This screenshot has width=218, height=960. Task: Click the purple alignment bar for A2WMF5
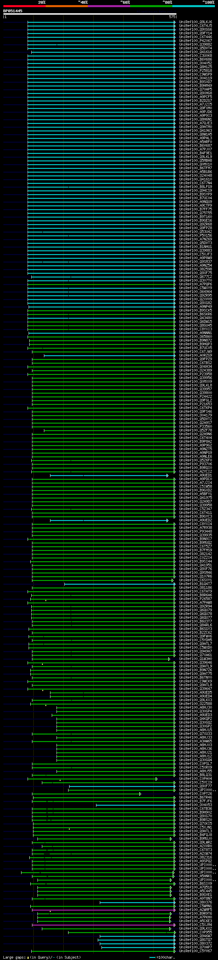pos(104,910)
